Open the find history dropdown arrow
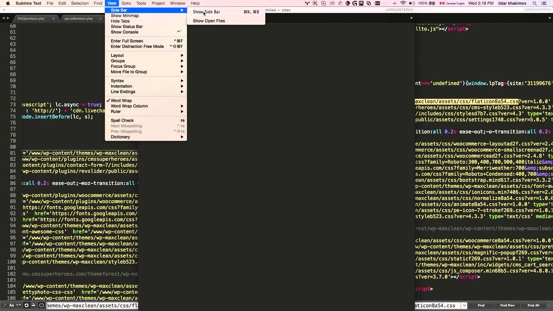Viewport: 553px width, 311px height. [464, 305]
